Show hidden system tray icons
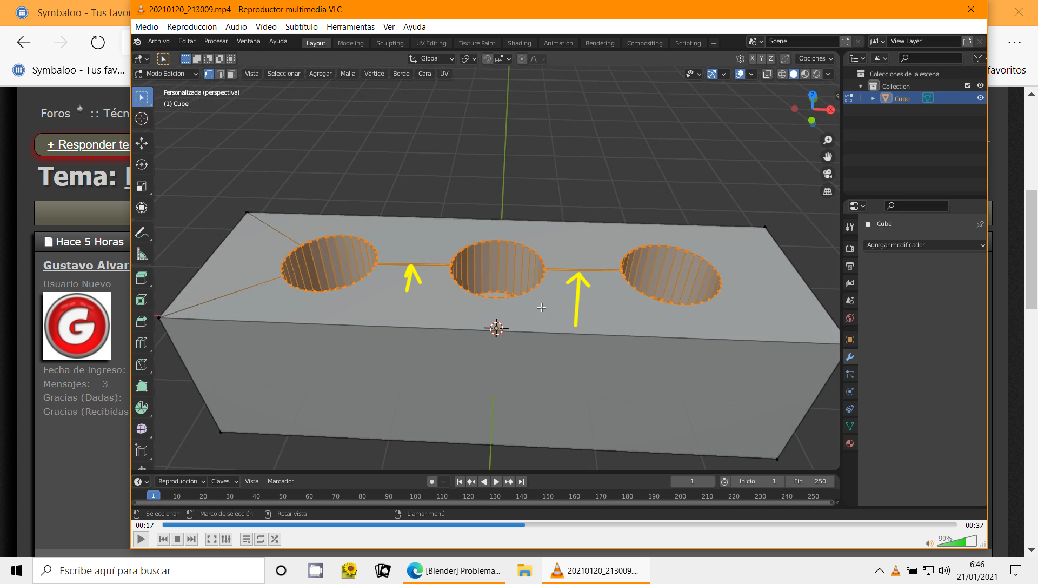Screen dimensions: 1038x584 coord(879,570)
